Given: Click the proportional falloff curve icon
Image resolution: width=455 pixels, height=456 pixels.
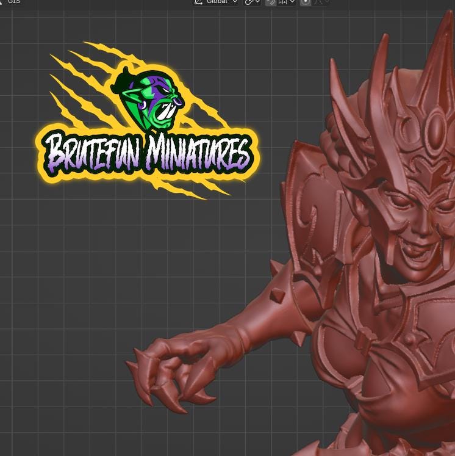Looking at the screenshot, I should pos(318,2).
